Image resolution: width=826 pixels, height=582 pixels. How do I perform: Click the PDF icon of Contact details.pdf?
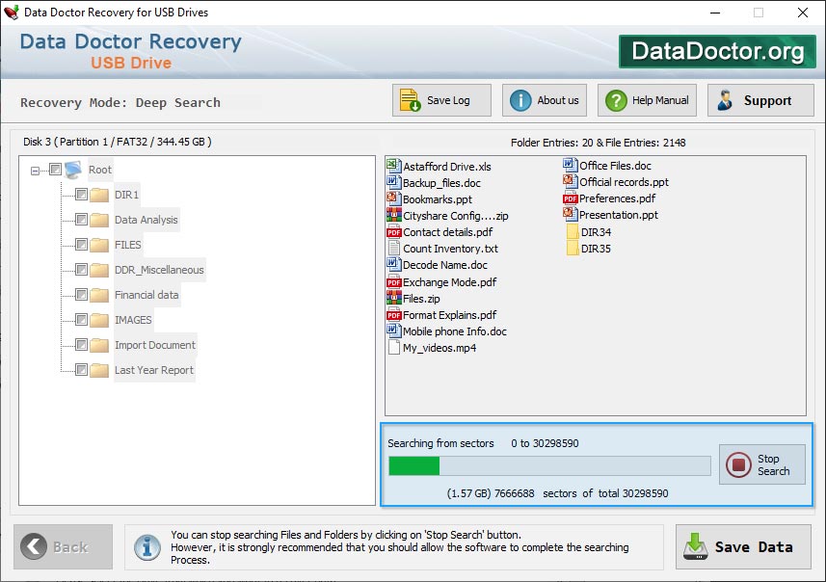[x=393, y=232]
